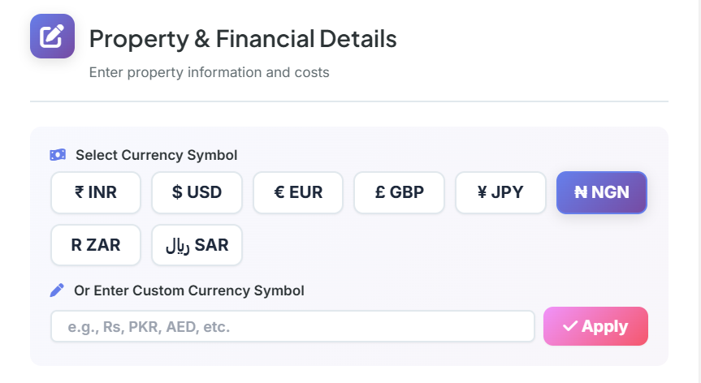Image resolution: width=701 pixels, height=383 pixels.
Task: Click the 'Select Currency Symbol' label text
Action: point(156,155)
